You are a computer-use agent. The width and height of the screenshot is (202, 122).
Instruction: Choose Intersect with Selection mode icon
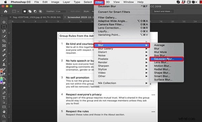click(40, 11)
